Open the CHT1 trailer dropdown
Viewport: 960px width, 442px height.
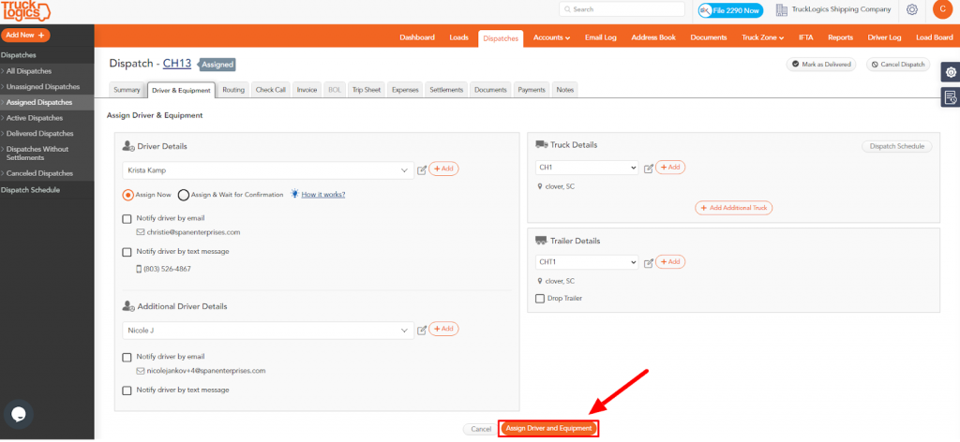coord(587,261)
